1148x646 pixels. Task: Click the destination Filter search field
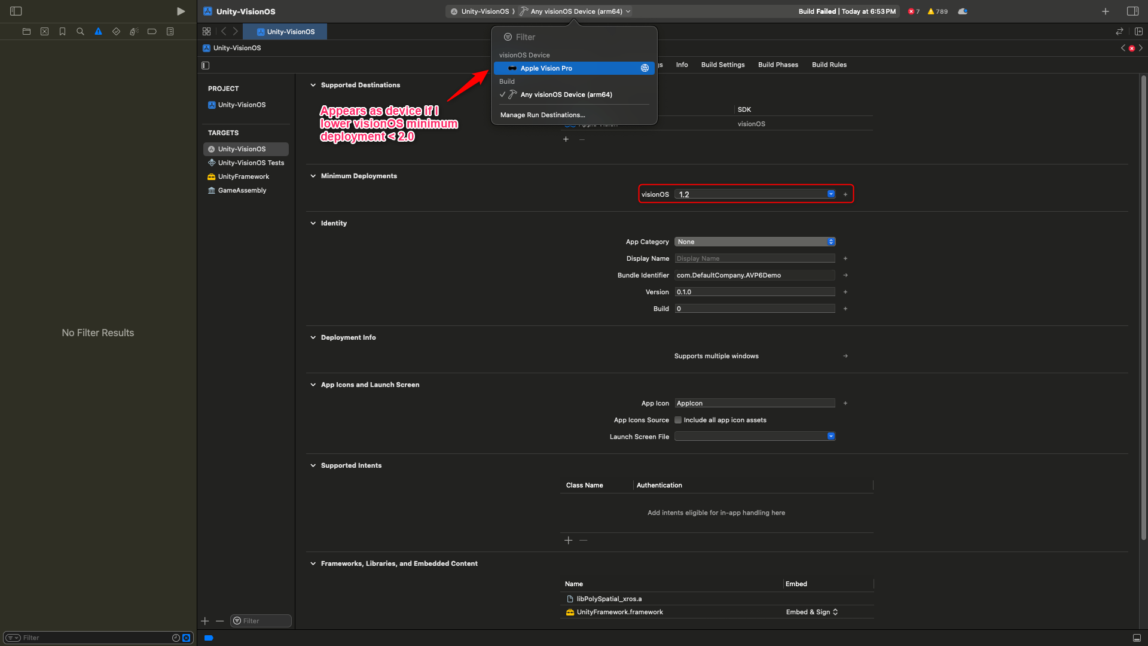574,37
